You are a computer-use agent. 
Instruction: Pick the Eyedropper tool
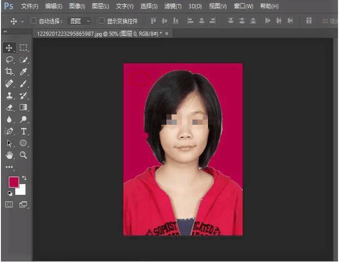(x=24, y=72)
